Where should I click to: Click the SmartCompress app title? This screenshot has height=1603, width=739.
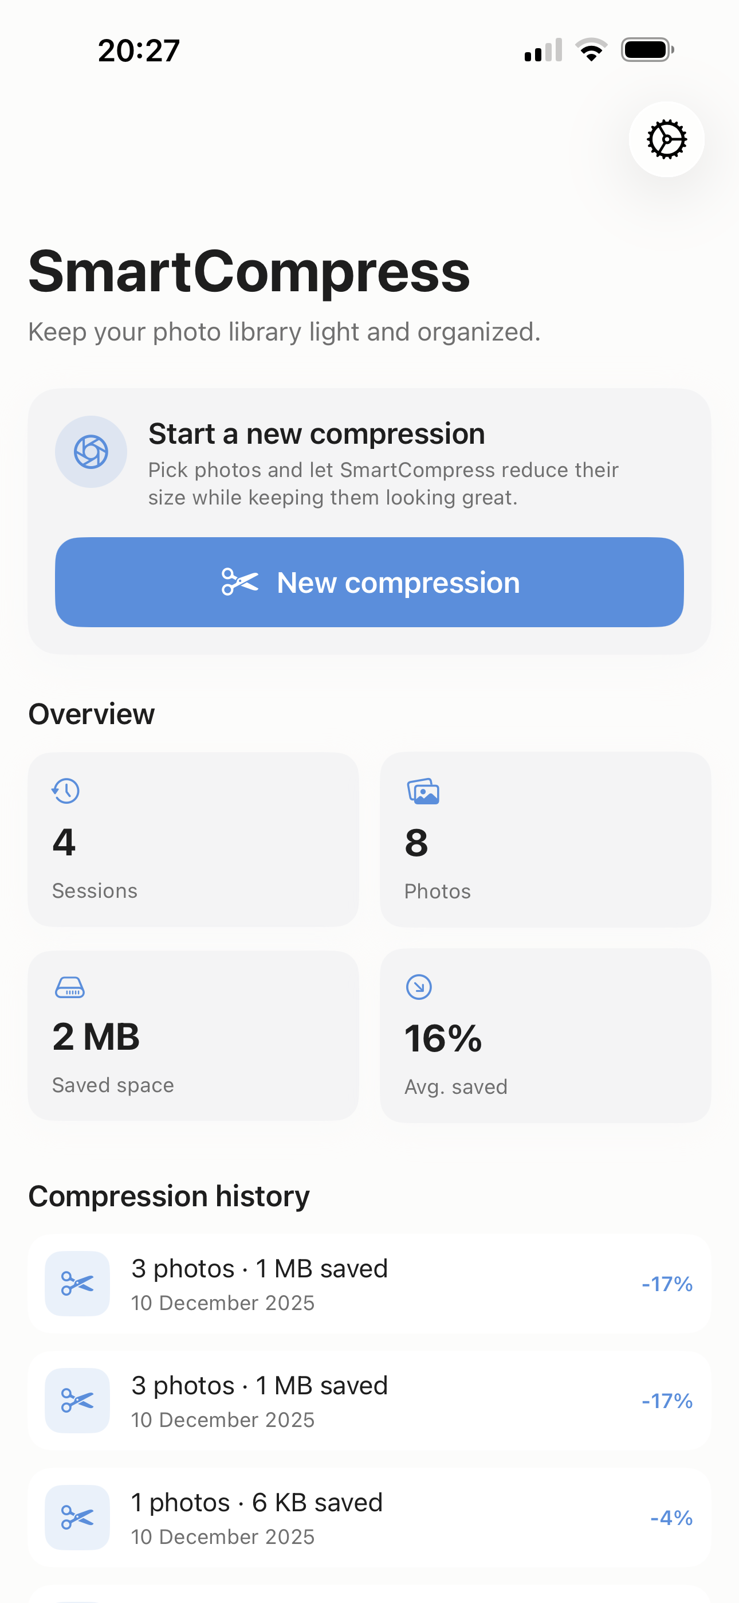tap(248, 272)
